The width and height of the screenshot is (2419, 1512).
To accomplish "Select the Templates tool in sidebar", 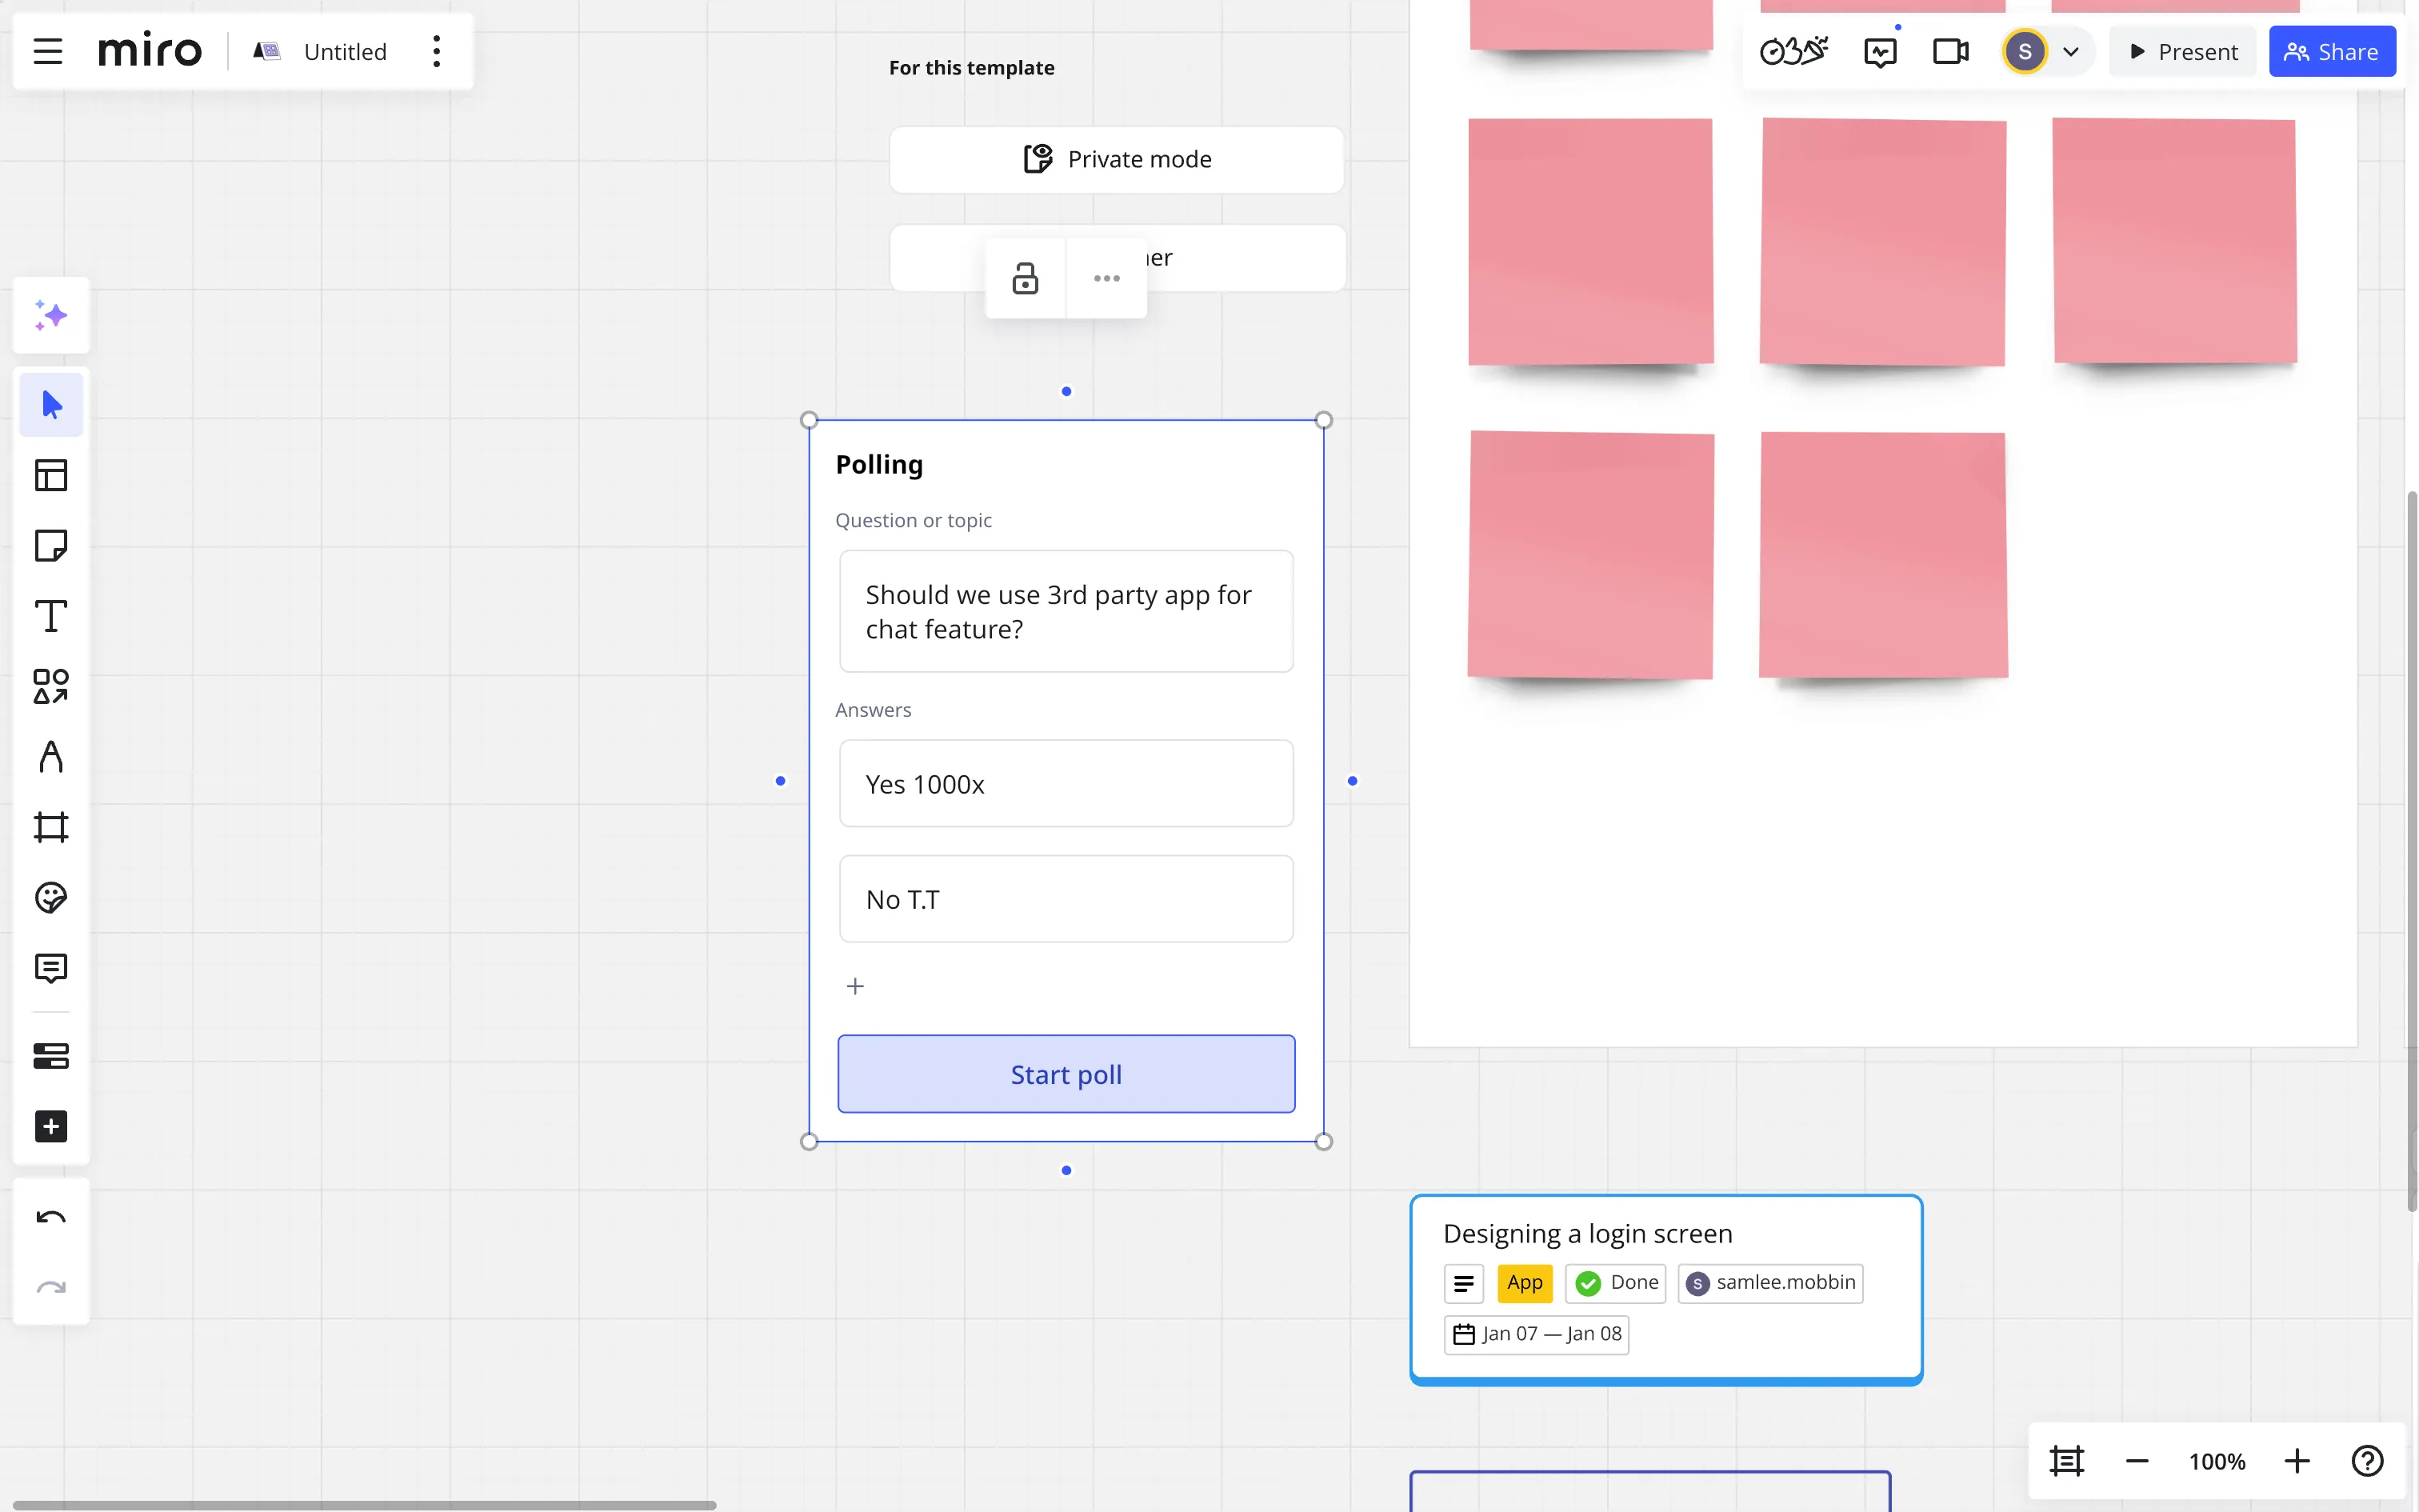I will tap(51, 475).
